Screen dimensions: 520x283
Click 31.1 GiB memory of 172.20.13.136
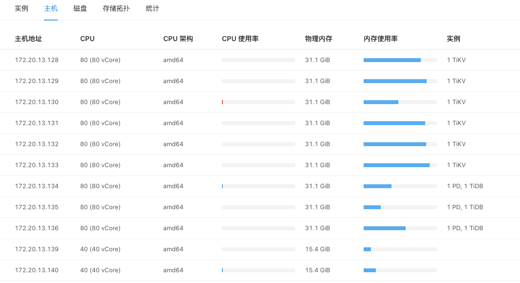318,228
